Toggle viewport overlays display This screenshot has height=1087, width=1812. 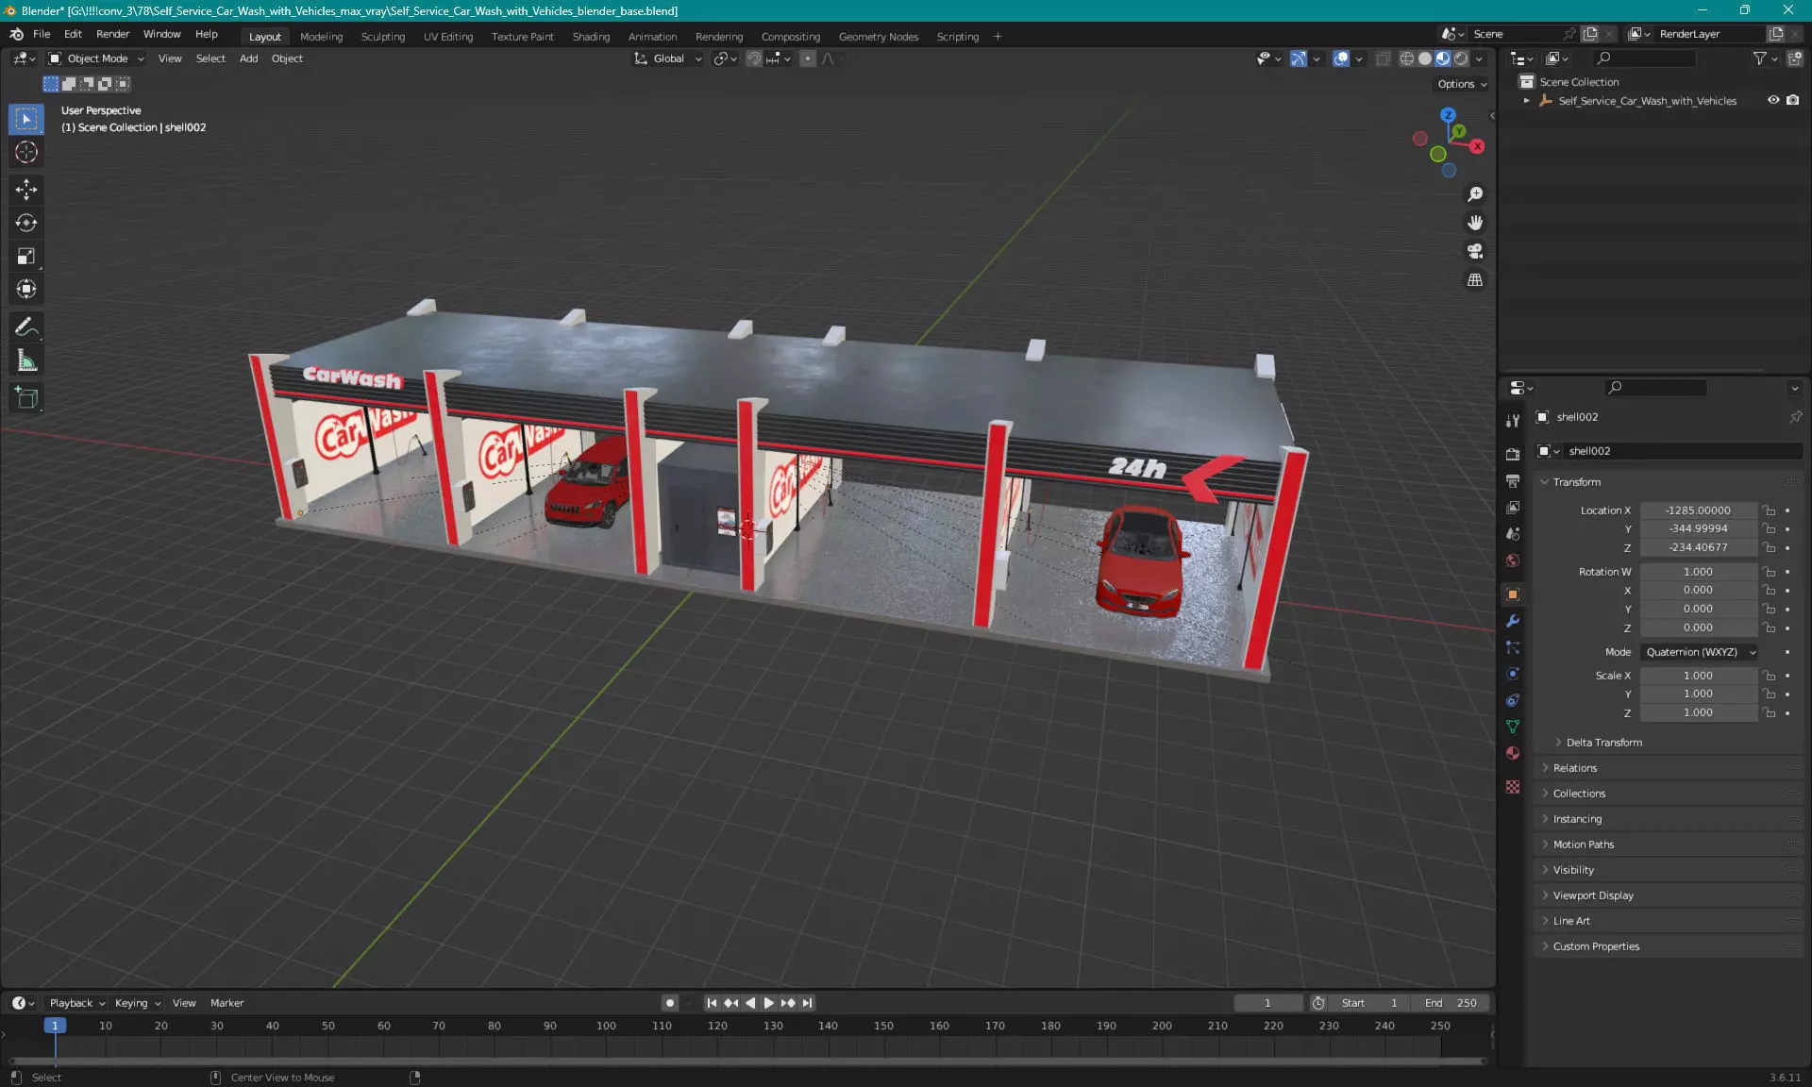1341,59
